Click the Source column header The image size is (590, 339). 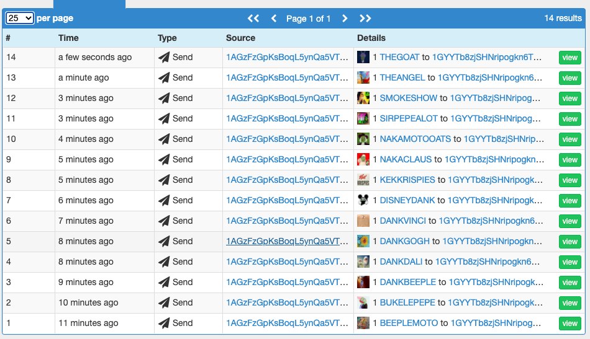(x=240, y=38)
